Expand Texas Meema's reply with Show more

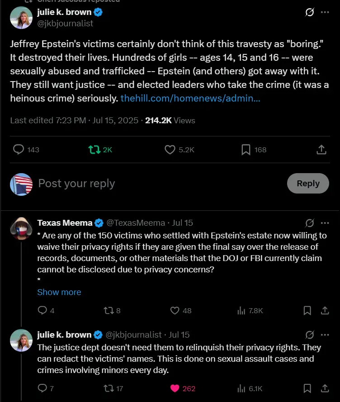pyautogui.click(x=59, y=292)
